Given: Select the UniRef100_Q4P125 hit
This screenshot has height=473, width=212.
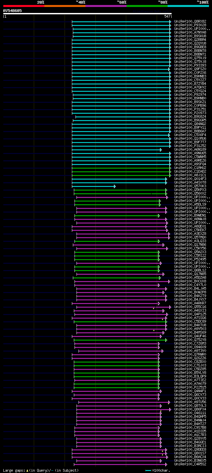Looking at the screenshot, I should 190,314.
